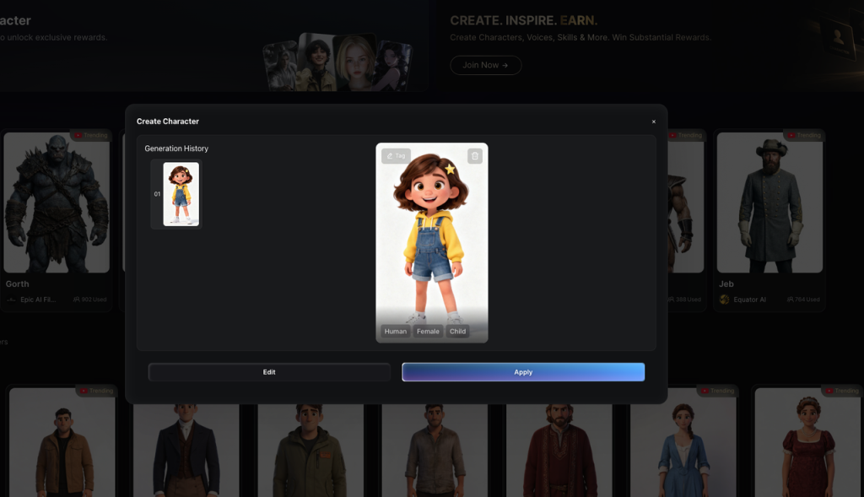Click the Trending badge on Gorth card
Viewport: 864px width, 497px height.
click(x=91, y=136)
